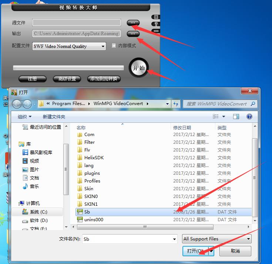
Task: Click the 取消 cancel button
Action: pos(235,251)
